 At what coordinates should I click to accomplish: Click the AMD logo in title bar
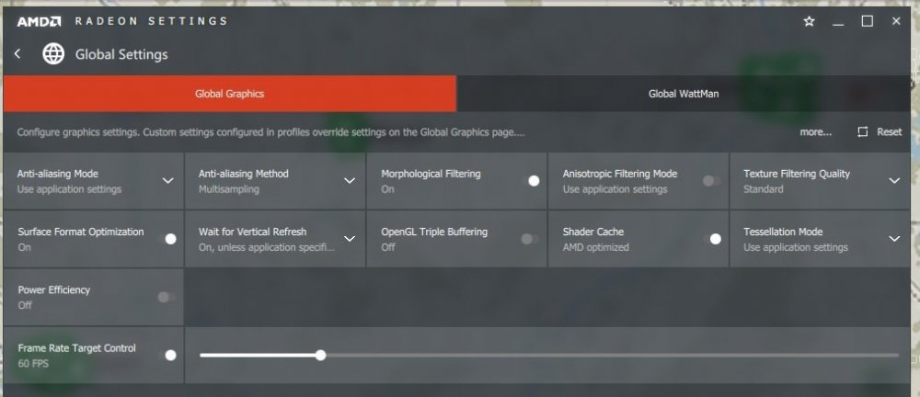coord(39,22)
